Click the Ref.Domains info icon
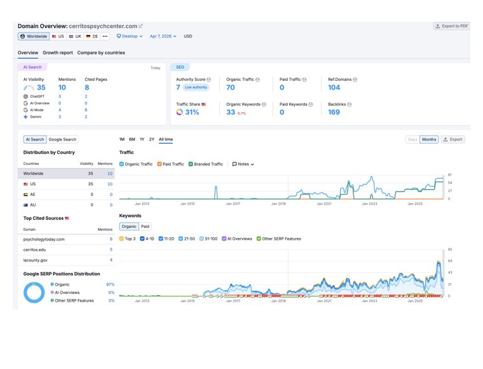This screenshot has height=369, width=483. [x=355, y=80]
